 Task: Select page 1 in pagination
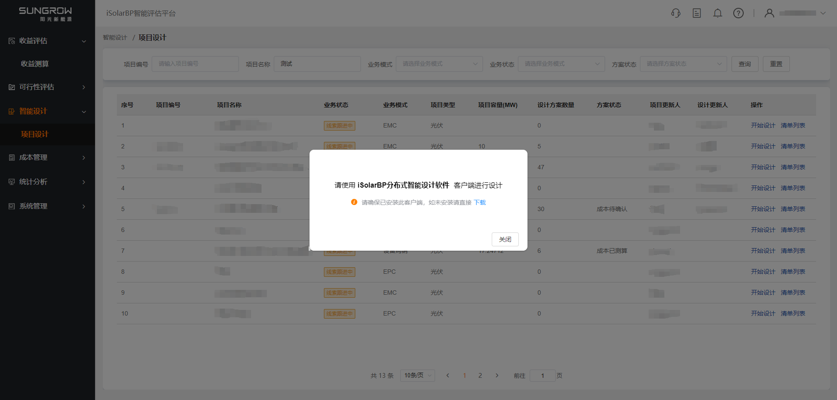[x=465, y=376]
